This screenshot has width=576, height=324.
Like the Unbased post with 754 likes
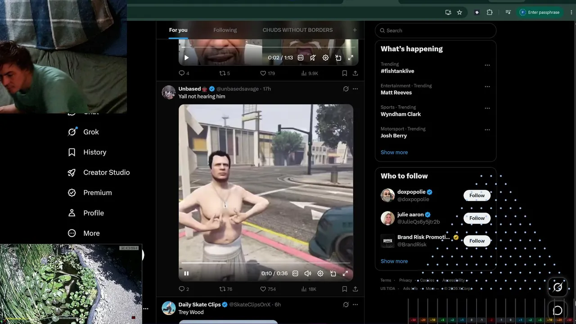268,289
